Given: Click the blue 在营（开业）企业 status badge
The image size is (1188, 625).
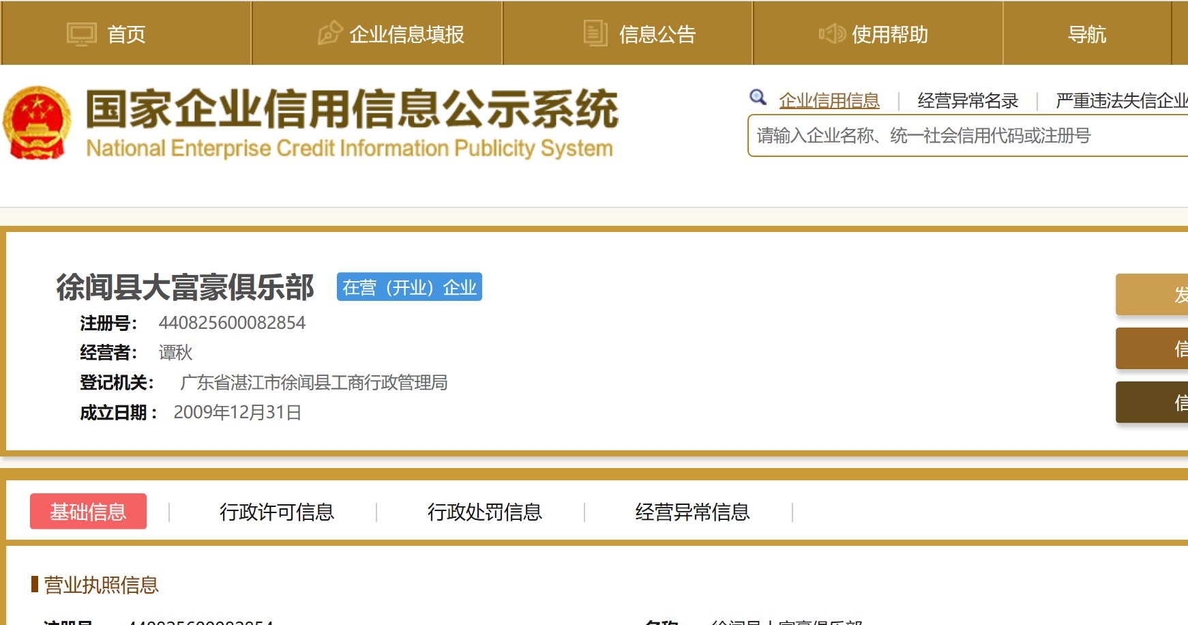Looking at the screenshot, I should coord(409,287).
